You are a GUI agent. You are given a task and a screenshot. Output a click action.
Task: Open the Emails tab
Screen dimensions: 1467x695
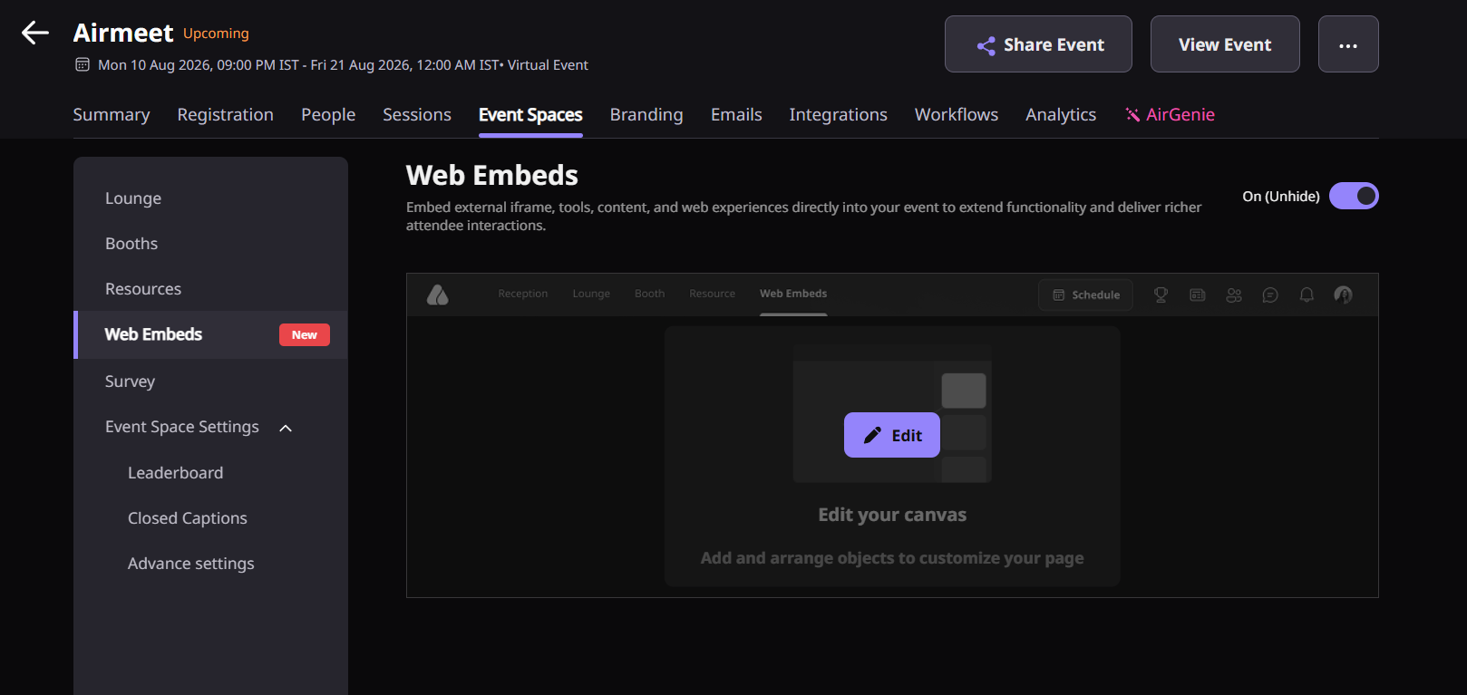click(736, 115)
